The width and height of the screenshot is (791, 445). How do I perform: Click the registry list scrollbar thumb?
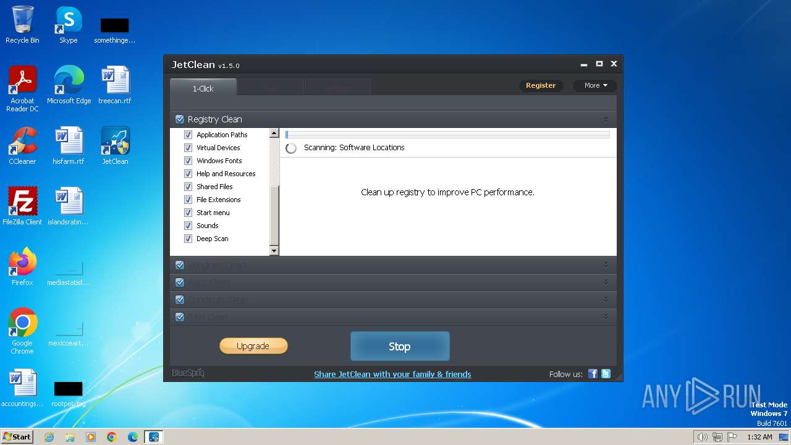(x=274, y=215)
